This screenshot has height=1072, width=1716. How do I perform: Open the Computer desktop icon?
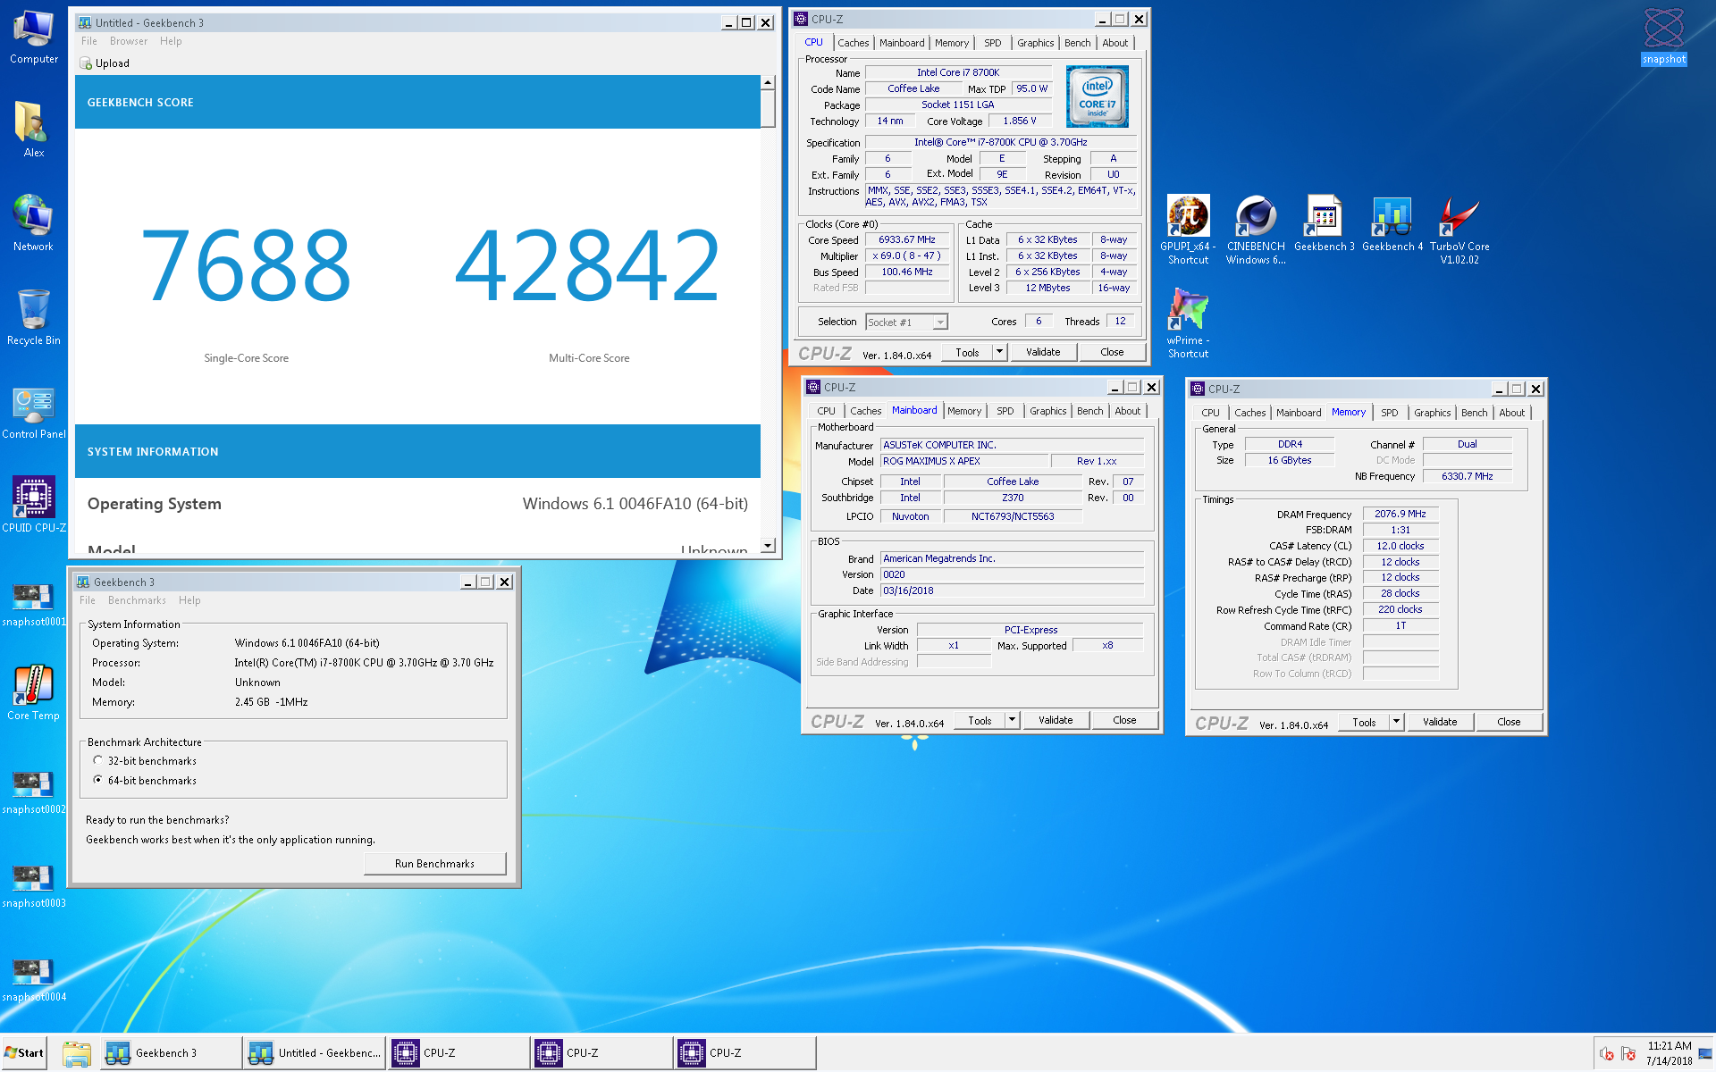(33, 38)
